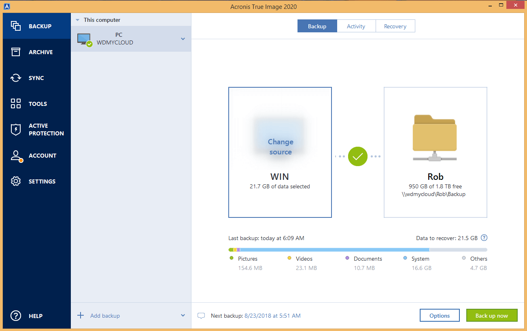
Task: Click the network folder destination icon
Action: (435, 138)
